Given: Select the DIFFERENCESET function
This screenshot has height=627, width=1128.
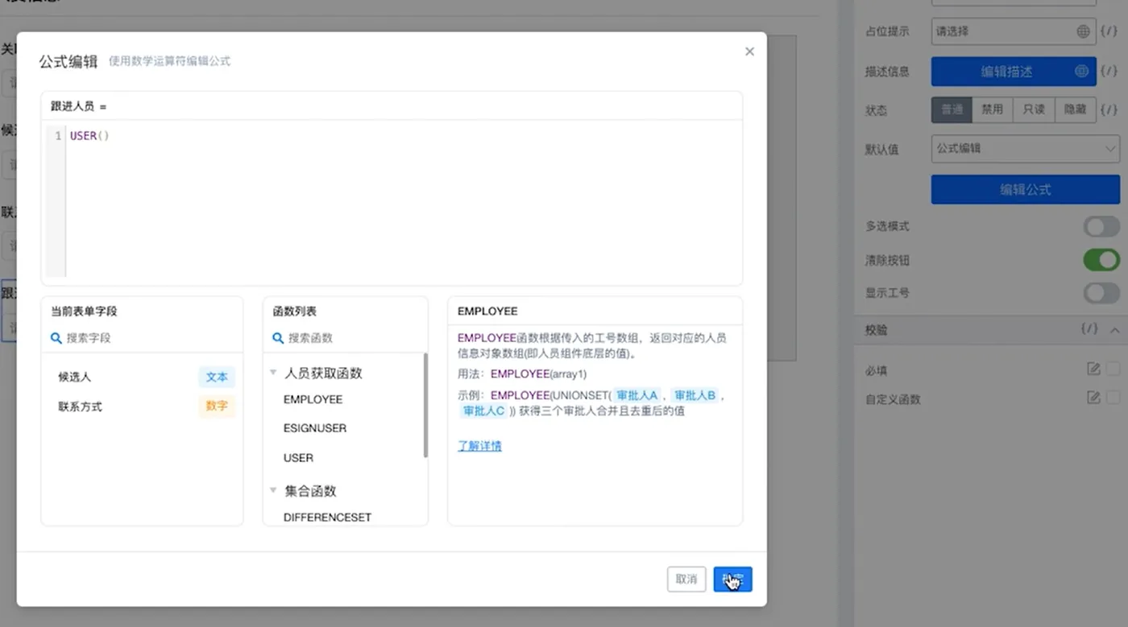Looking at the screenshot, I should 327,518.
